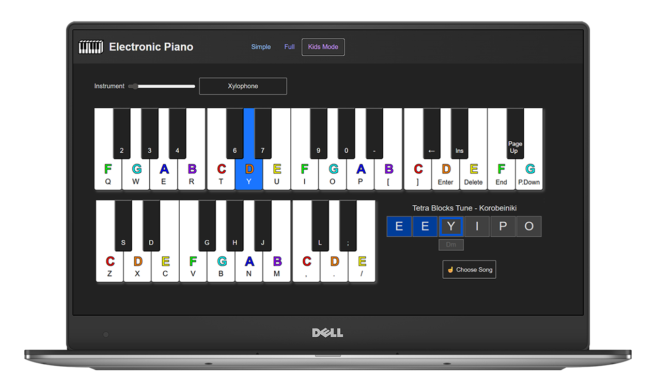The image size is (656, 392).
Task: Click the Dm chord label
Action: [x=451, y=244]
